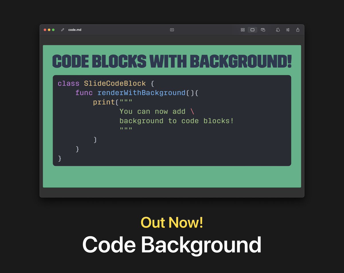Open the share options via export icon
The image size is (344, 273).
pyautogui.click(x=298, y=30)
